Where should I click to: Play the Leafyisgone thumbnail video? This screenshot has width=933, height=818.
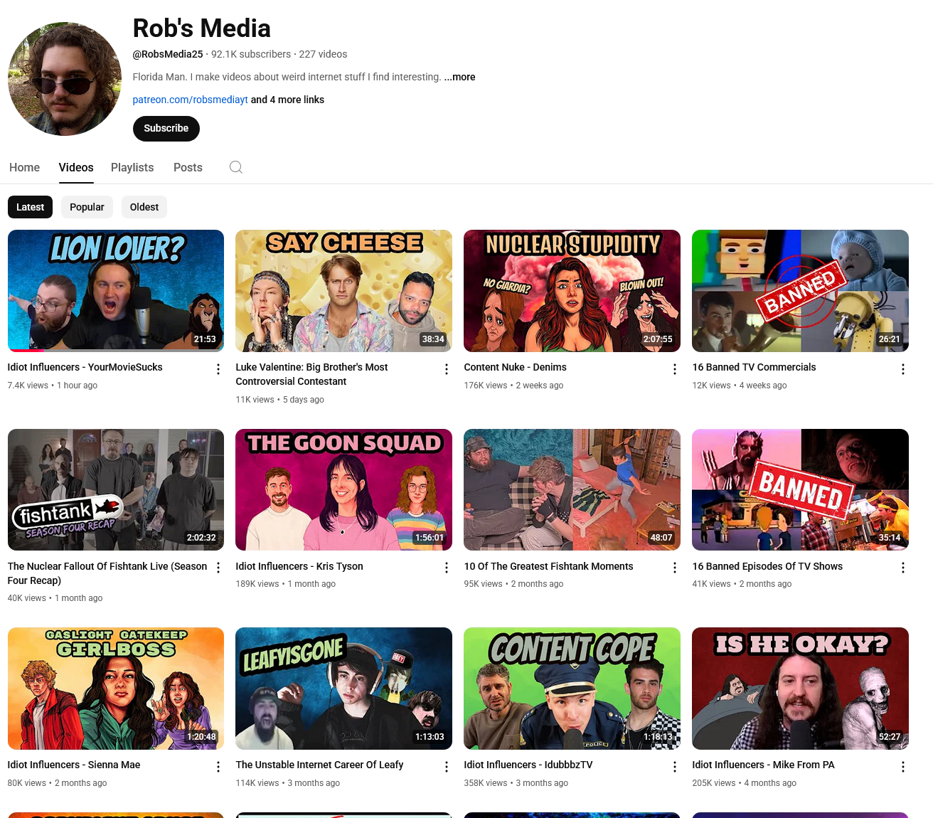point(344,688)
